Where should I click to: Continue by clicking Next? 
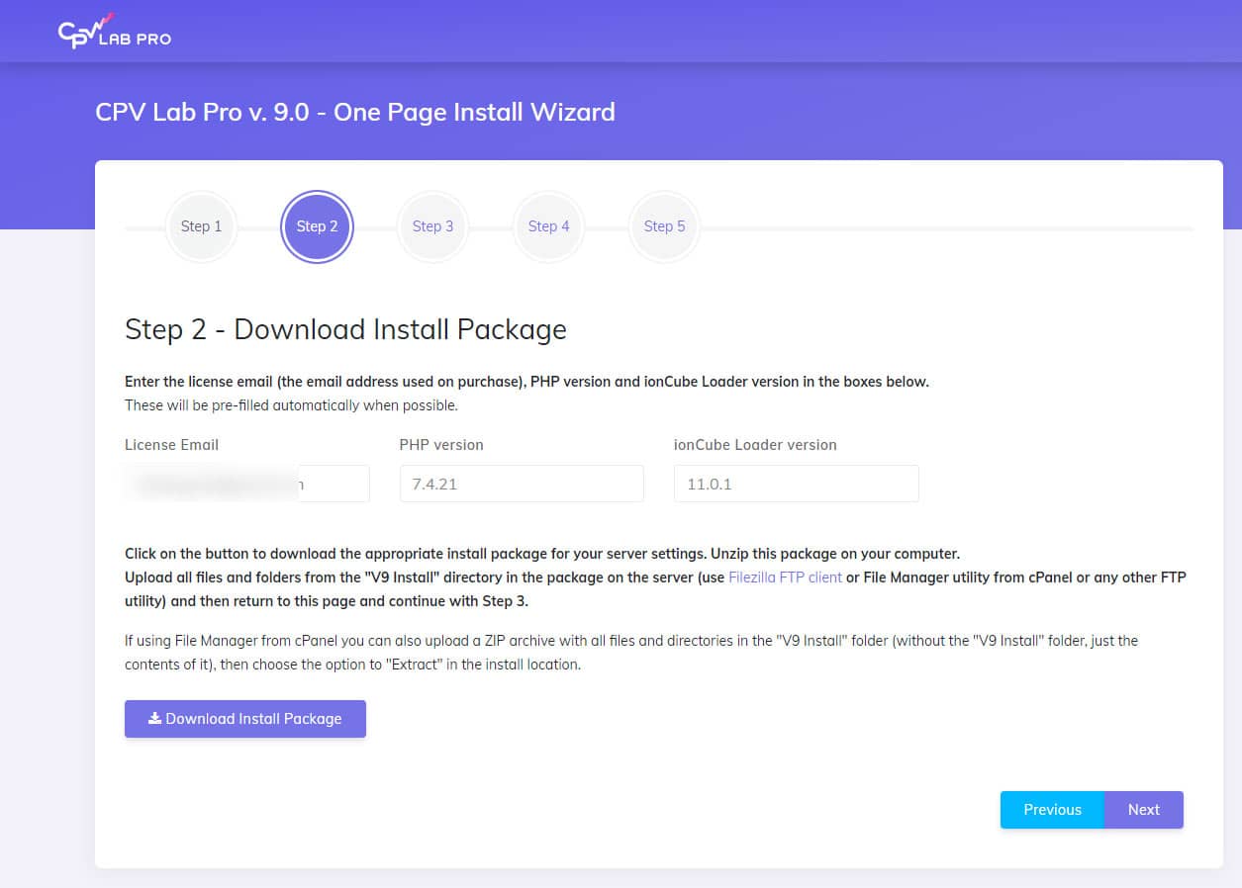1143,810
